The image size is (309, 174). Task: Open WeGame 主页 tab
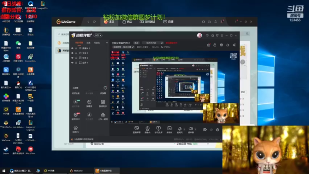coord(109,22)
